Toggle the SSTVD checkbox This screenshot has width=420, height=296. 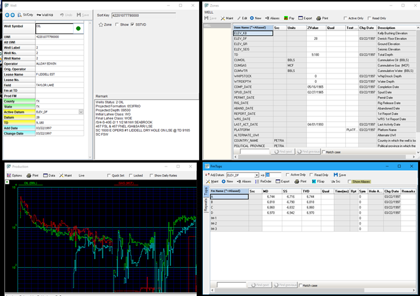pos(132,24)
